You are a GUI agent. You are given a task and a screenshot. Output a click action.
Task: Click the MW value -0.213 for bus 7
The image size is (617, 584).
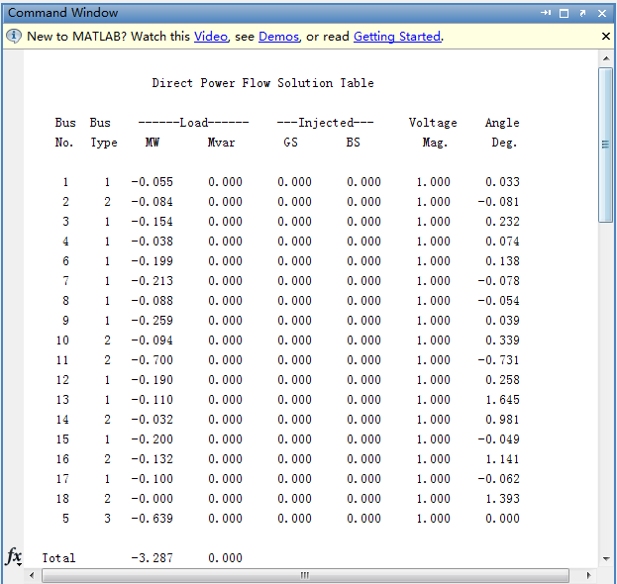152,281
